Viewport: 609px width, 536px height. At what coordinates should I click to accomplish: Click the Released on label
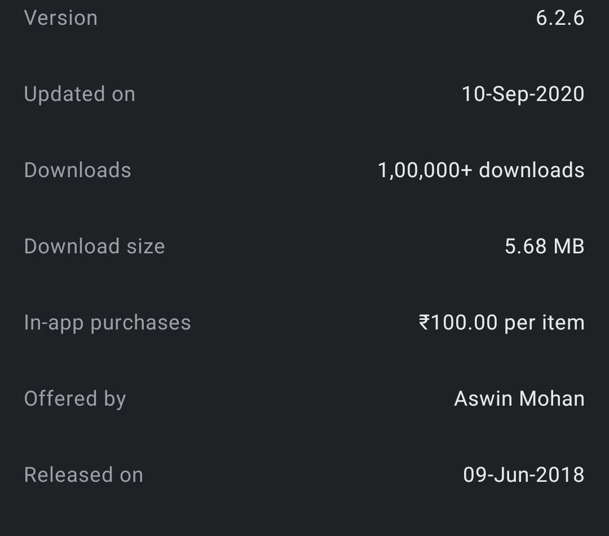pos(83,475)
